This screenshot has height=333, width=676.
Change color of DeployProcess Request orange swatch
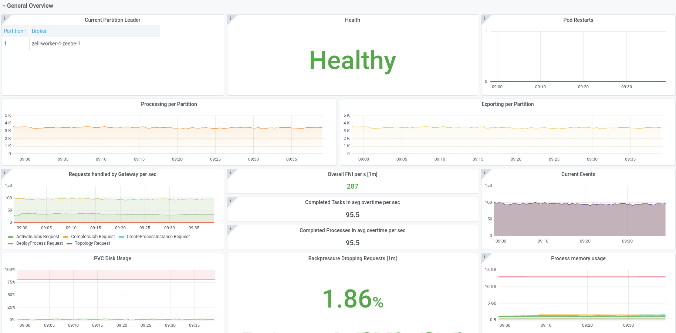point(11,244)
